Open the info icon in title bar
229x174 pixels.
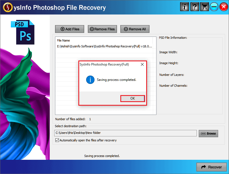pyautogui.click(x=185, y=7)
